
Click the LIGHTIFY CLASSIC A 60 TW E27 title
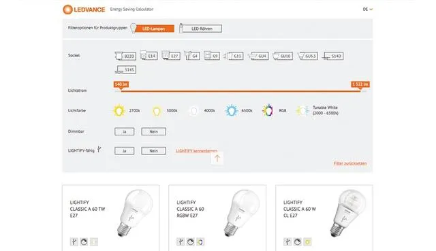(x=88, y=209)
